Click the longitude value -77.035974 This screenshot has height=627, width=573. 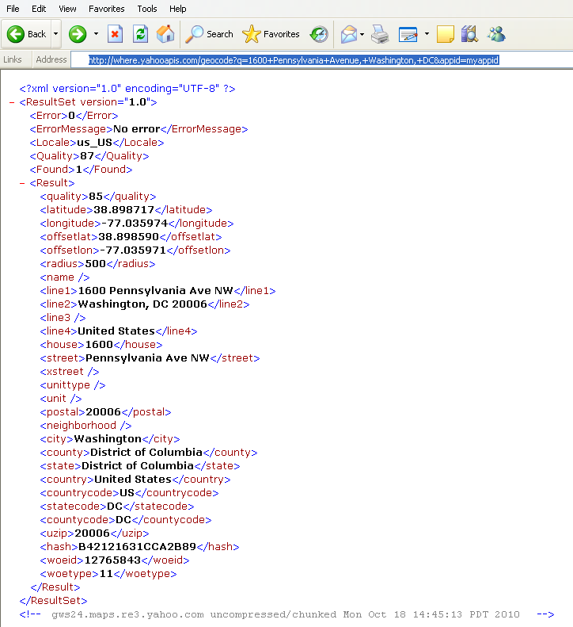[135, 223]
